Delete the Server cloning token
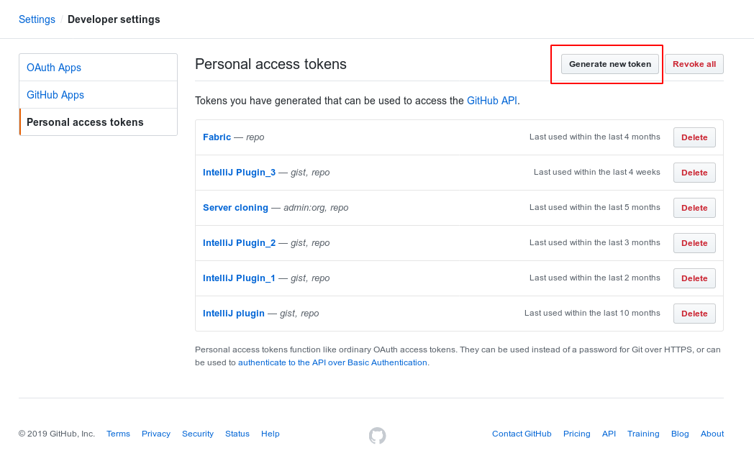The width and height of the screenshot is (754, 466). tap(694, 208)
